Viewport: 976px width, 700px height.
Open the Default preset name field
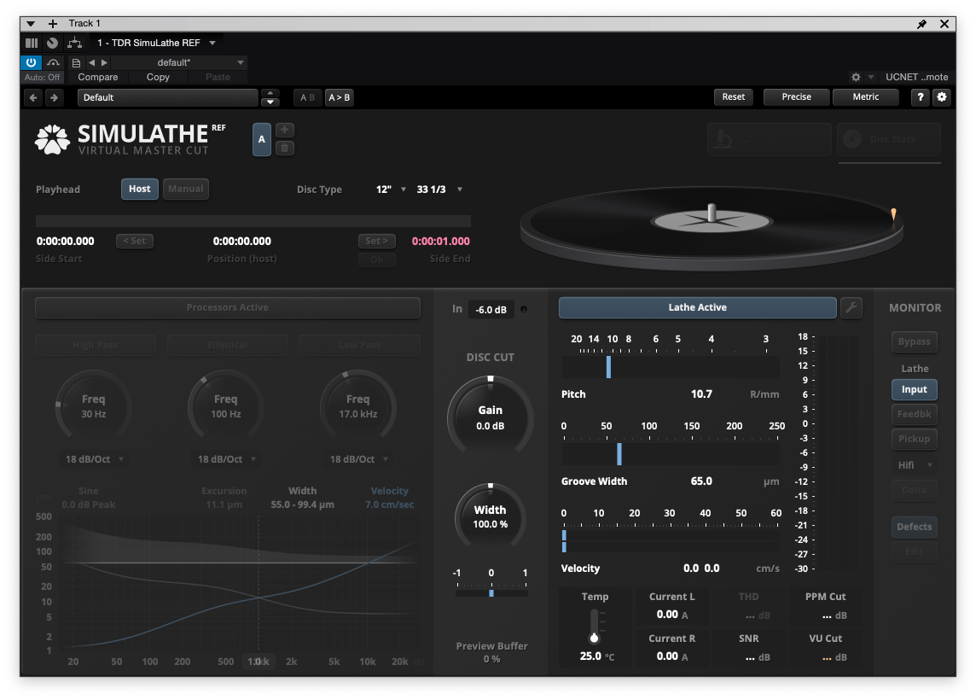coord(167,97)
